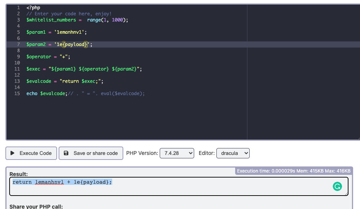This screenshot has height=209, width=360.
Task: Click the Save or share code button
Action: (x=91, y=153)
